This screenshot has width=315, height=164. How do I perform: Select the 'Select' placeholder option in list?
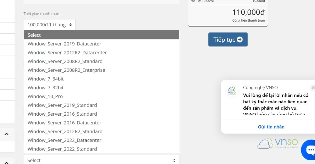tap(101, 35)
